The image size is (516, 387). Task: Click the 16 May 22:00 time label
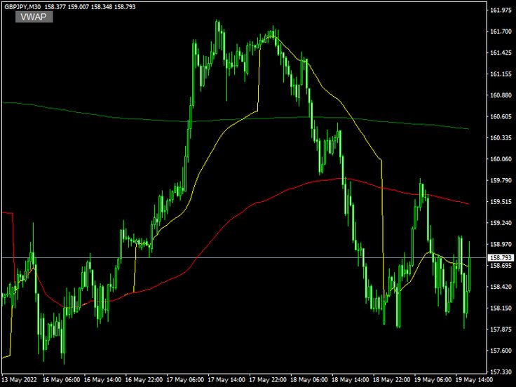pyautogui.click(x=144, y=379)
